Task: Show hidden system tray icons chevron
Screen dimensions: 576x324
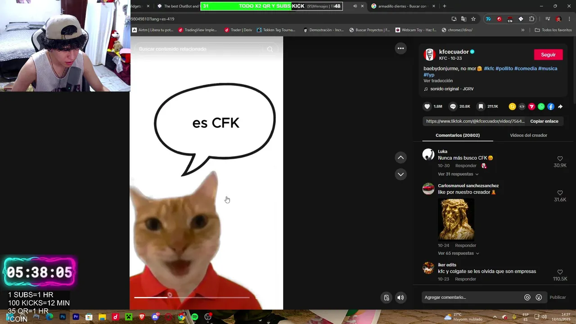Action: pyautogui.click(x=495, y=317)
